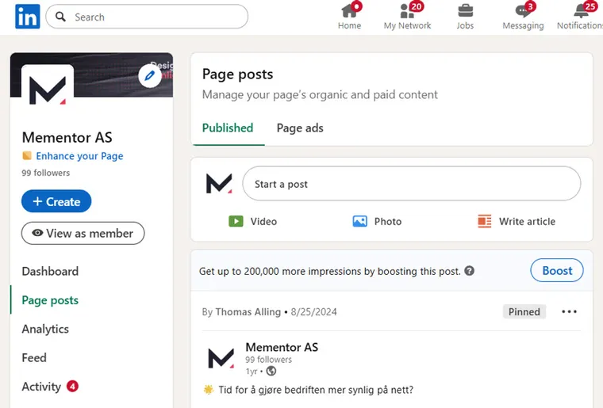Screen dimensions: 603x408
Task: Click the blue Photo icon
Action: click(359, 221)
